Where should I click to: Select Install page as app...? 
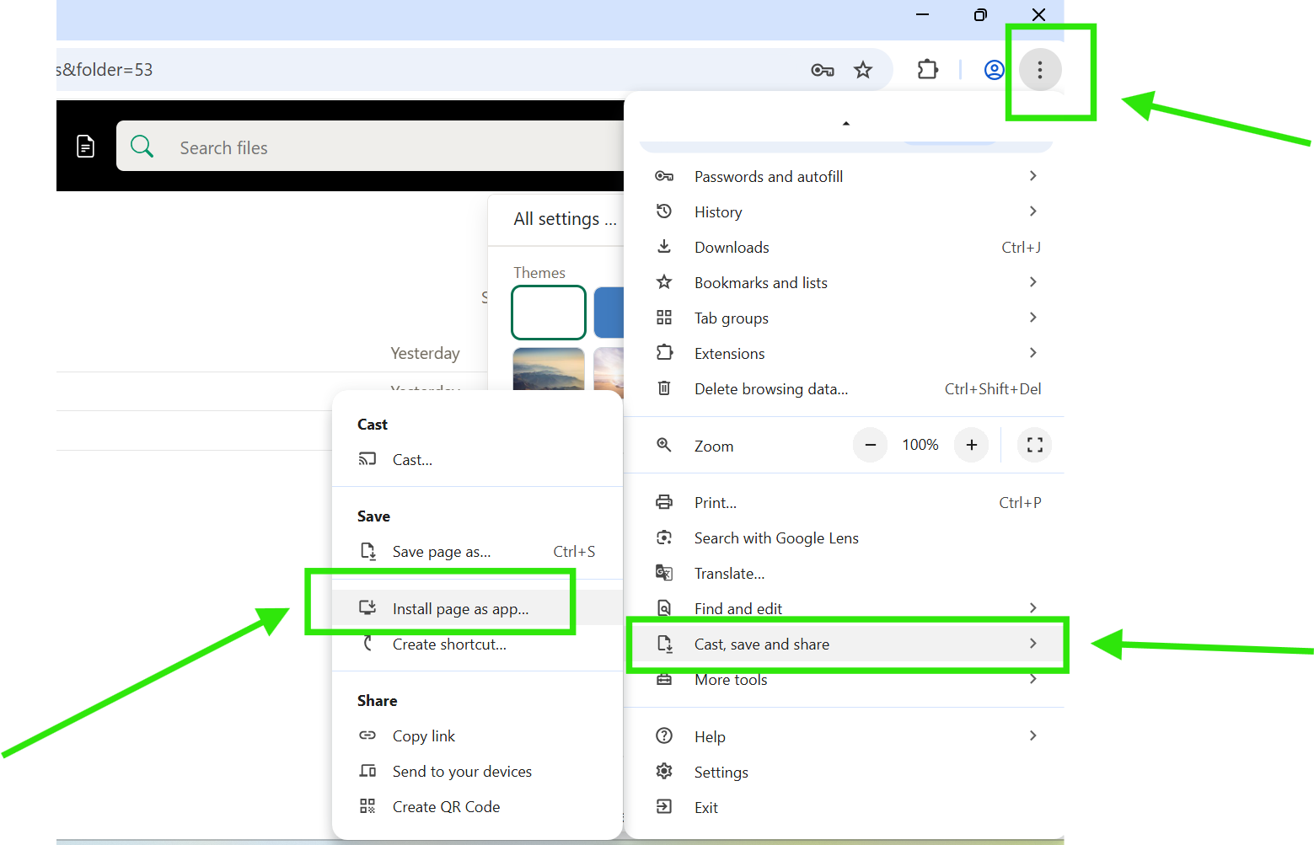coord(477,608)
